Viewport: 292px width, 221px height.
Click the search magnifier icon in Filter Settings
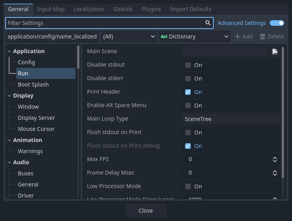[x=208, y=23]
